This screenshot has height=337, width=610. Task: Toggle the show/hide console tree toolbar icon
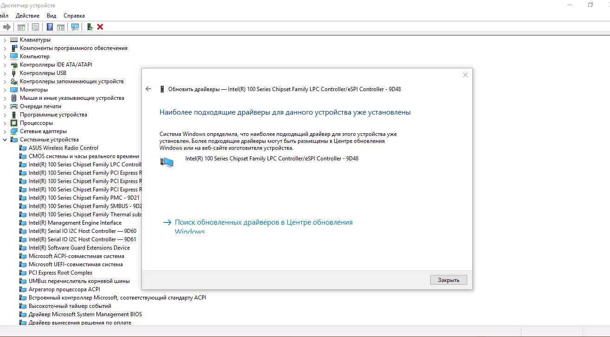pos(21,27)
